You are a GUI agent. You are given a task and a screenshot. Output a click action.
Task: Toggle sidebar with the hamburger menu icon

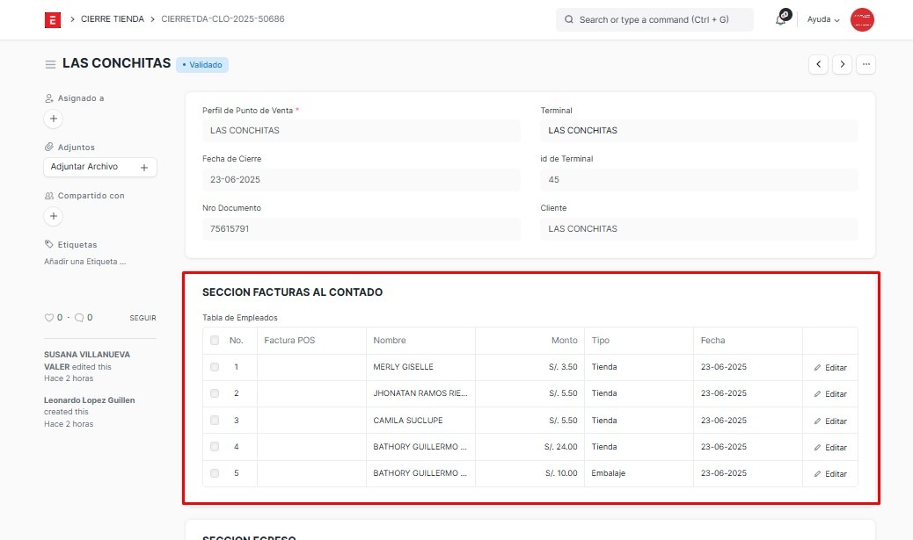(51, 64)
